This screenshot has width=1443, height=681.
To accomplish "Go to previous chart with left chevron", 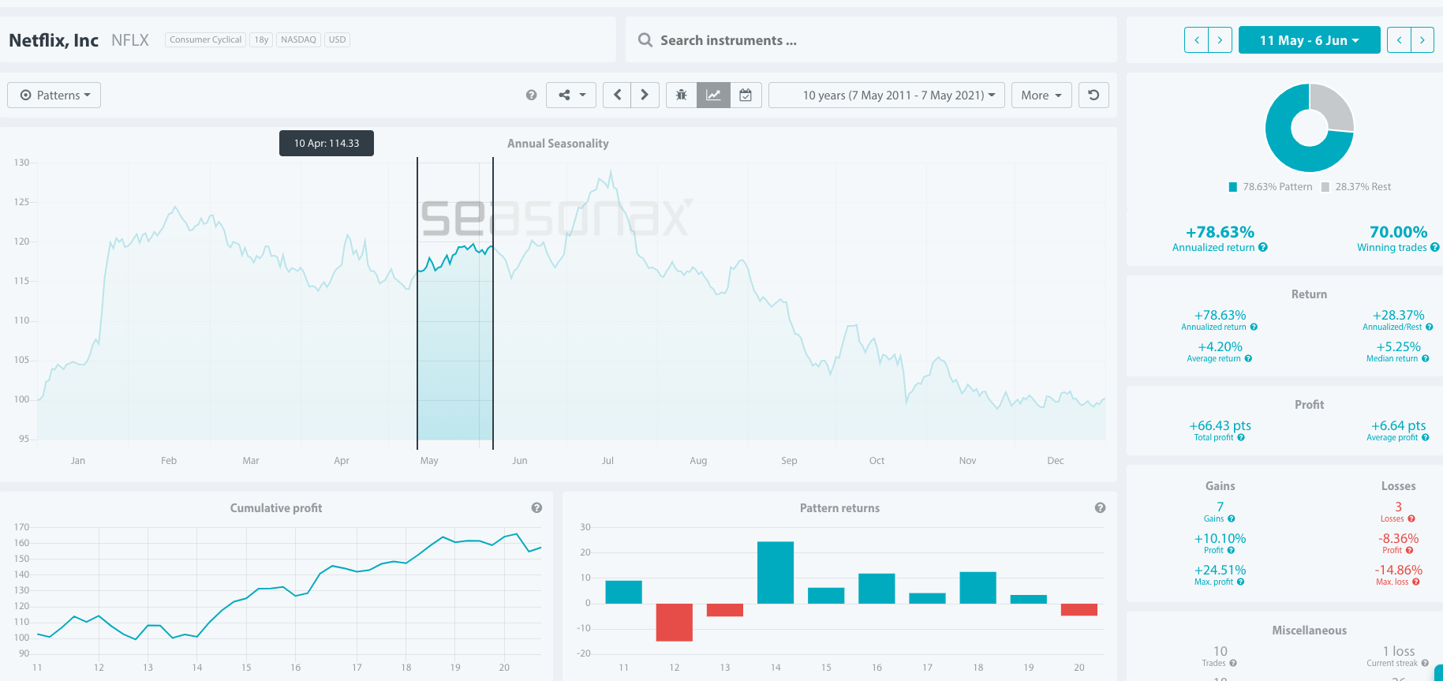I will 617,95.
